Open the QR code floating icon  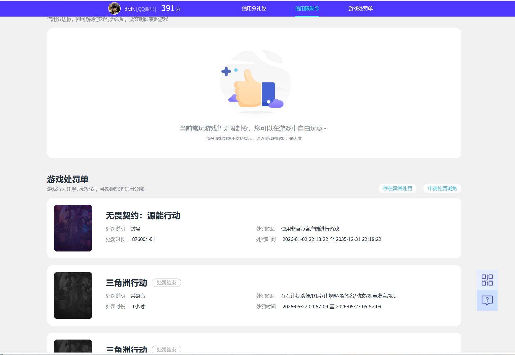point(487,280)
